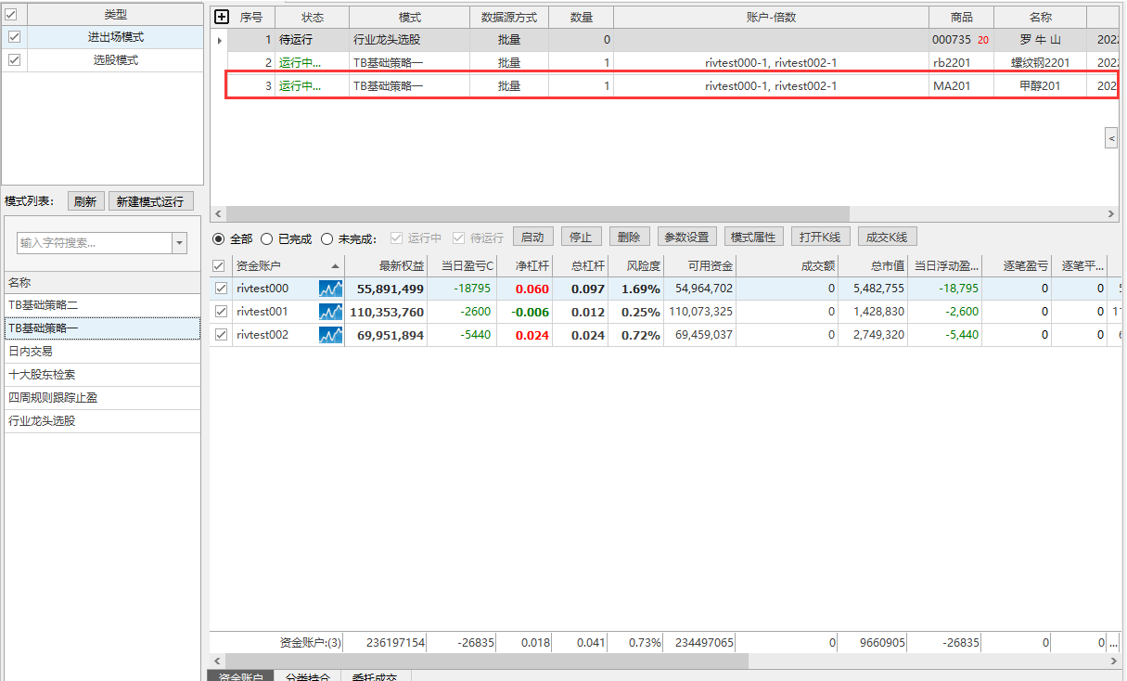Switch to the 分类持仓 tab
The width and height of the screenshot is (1127, 681).
point(307,676)
